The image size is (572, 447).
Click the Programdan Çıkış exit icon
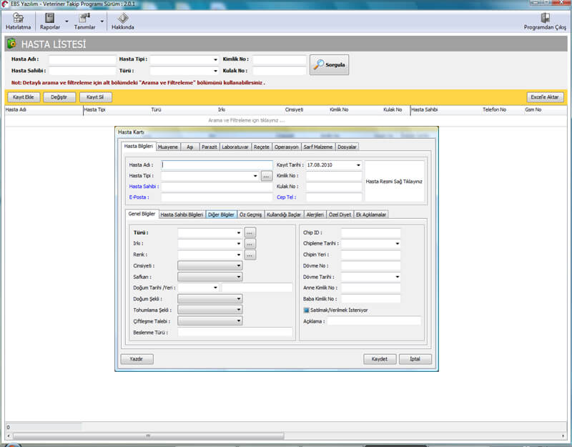pos(545,19)
